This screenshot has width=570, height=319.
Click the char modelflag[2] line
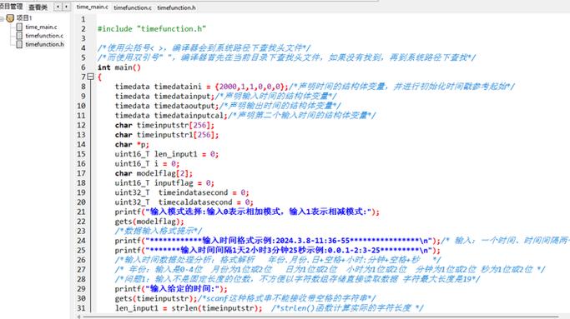point(154,173)
